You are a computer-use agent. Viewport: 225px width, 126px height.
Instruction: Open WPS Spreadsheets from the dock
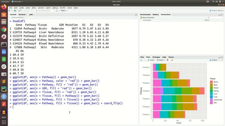click(x=4, y=59)
